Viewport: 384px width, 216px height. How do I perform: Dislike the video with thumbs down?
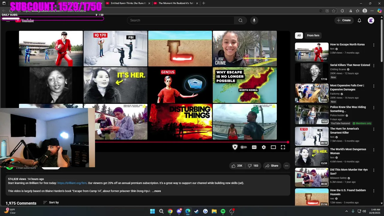click(253, 166)
